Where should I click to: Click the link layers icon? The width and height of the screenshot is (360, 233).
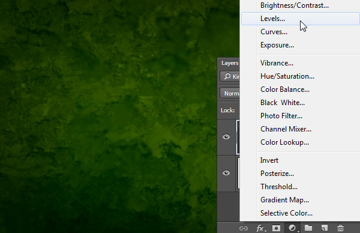point(244,228)
